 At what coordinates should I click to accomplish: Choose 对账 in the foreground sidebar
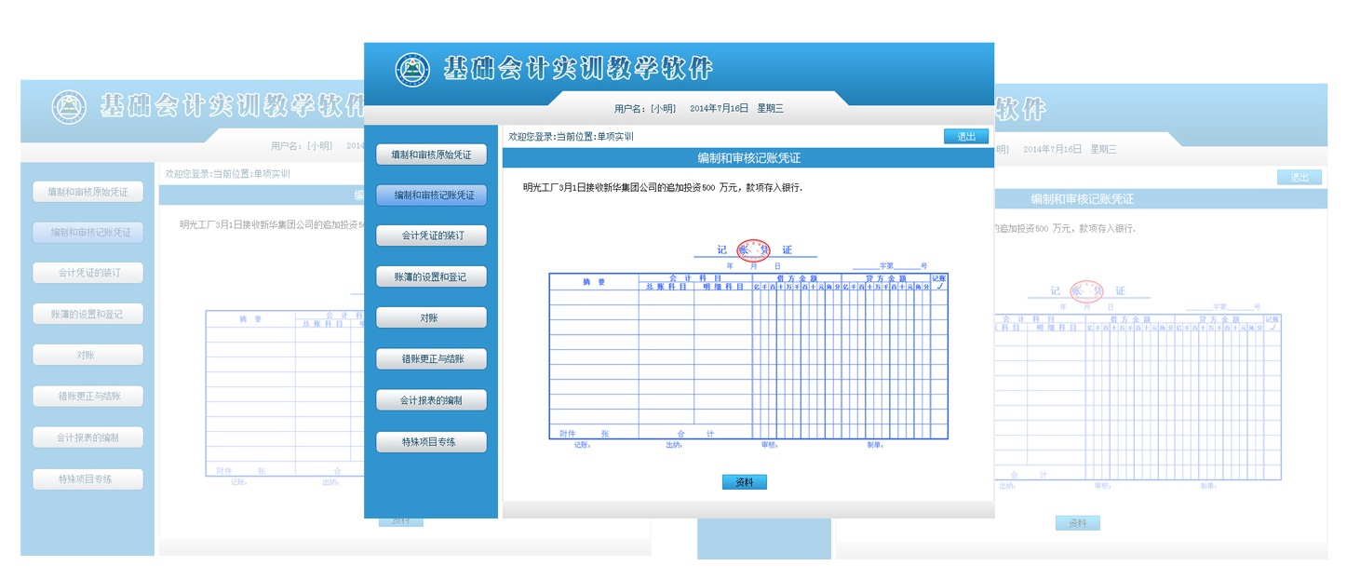[431, 318]
